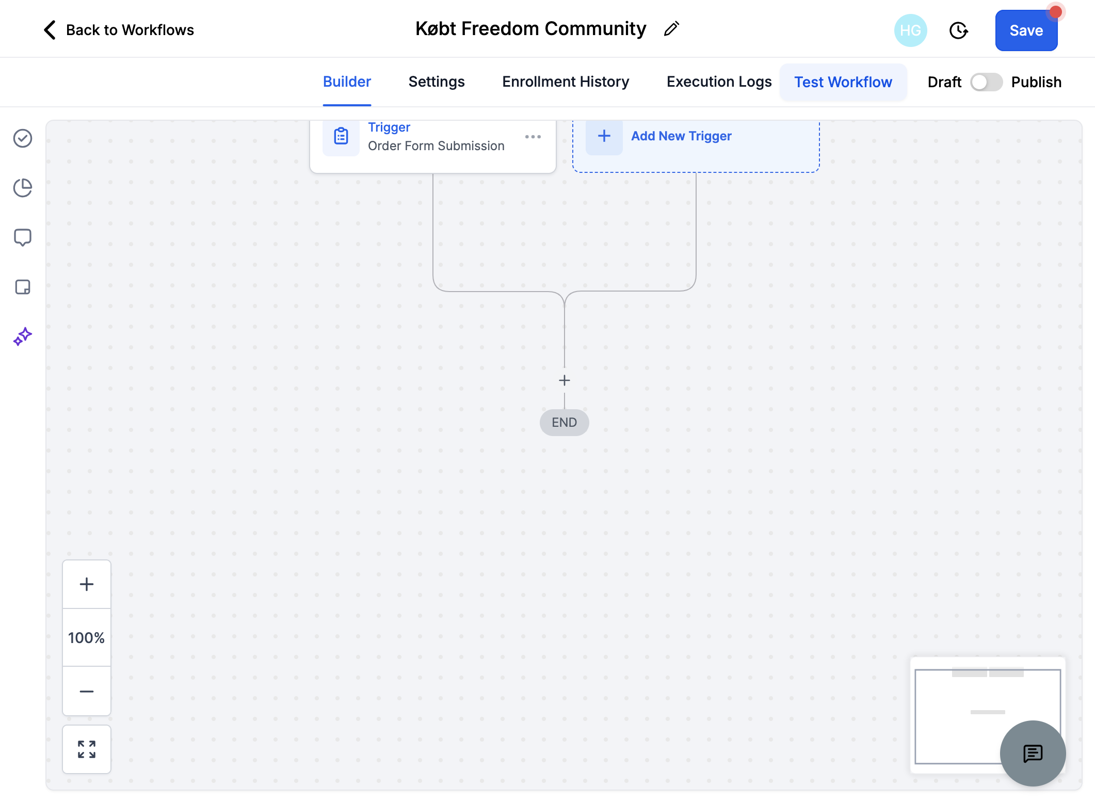Open the HG user avatar
Image resolution: width=1095 pixels, height=803 pixels.
pyautogui.click(x=910, y=30)
